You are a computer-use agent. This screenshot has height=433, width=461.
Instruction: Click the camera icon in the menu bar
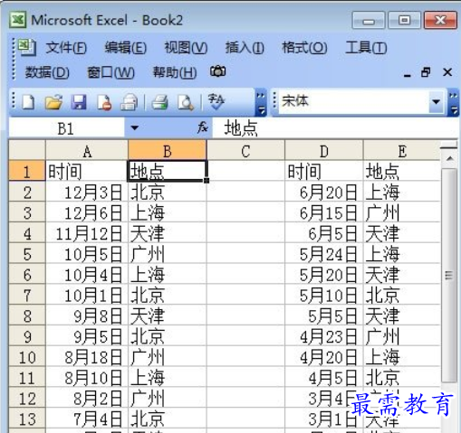pos(217,71)
